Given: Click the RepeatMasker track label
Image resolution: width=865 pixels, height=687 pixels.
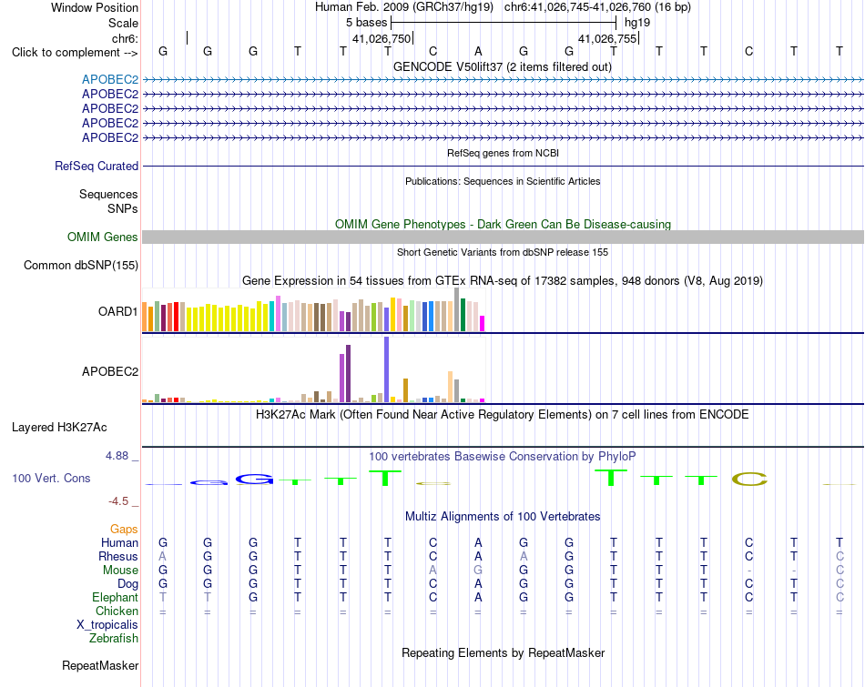Looking at the screenshot, I should point(100,665).
